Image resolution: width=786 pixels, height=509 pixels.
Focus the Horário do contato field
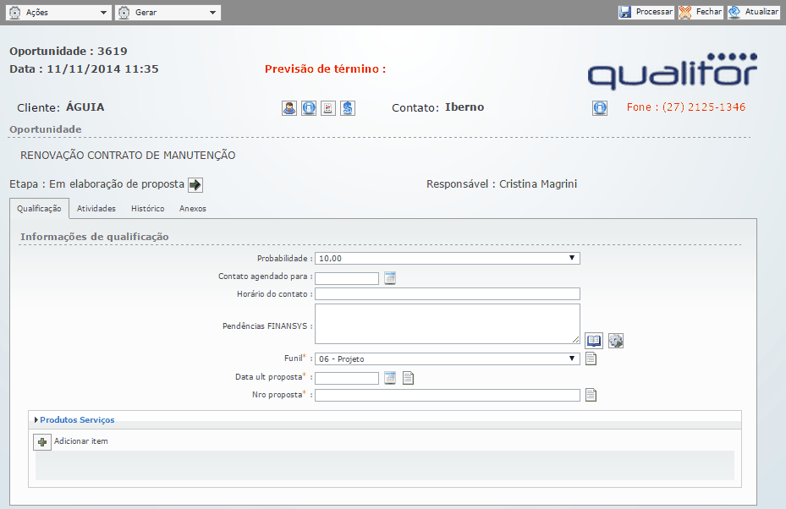coord(447,294)
